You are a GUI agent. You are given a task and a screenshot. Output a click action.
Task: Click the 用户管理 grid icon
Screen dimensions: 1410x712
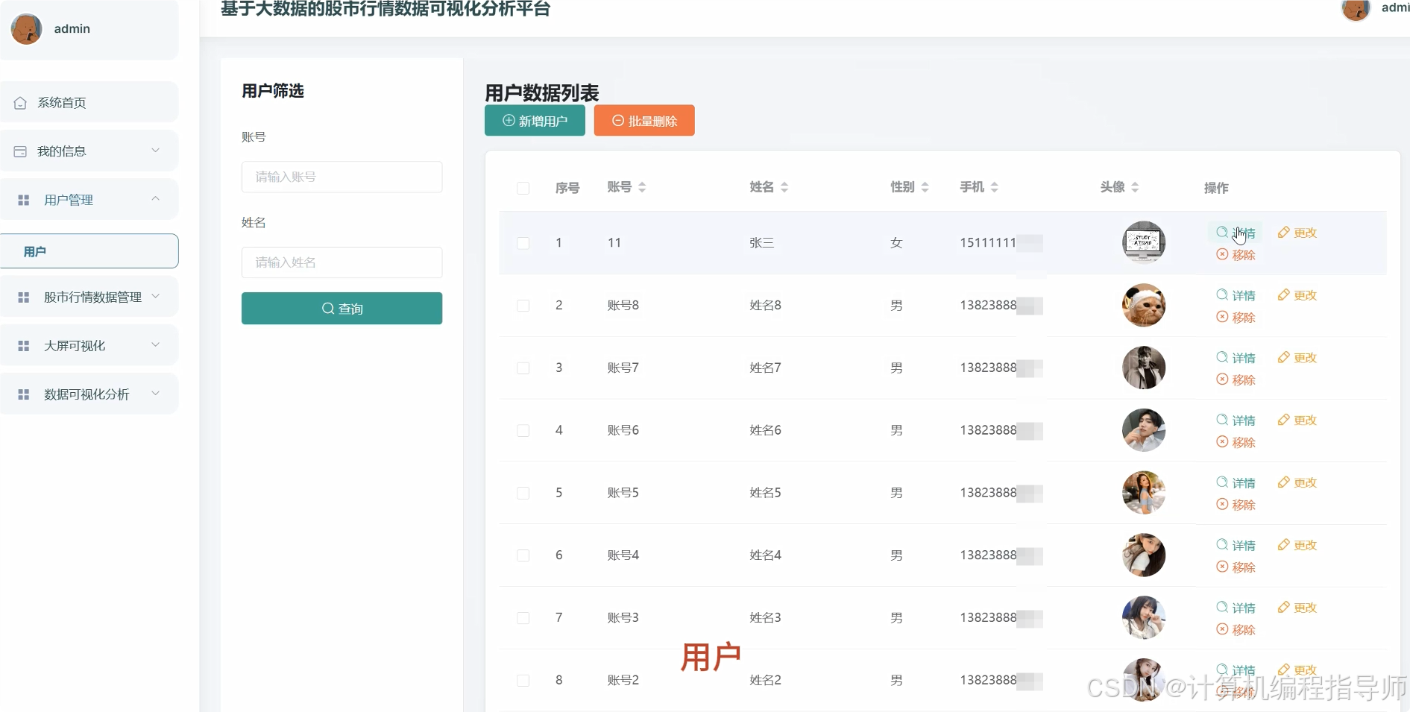coord(22,199)
